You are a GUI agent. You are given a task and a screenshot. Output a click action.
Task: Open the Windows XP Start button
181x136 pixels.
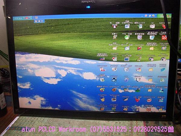[164, 16]
